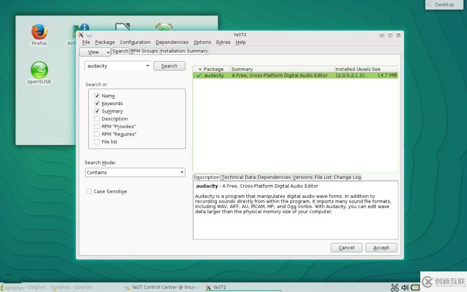The height and width of the screenshot is (292, 467).
Task: Uncheck the Name search option
Action: click(97, 96)
